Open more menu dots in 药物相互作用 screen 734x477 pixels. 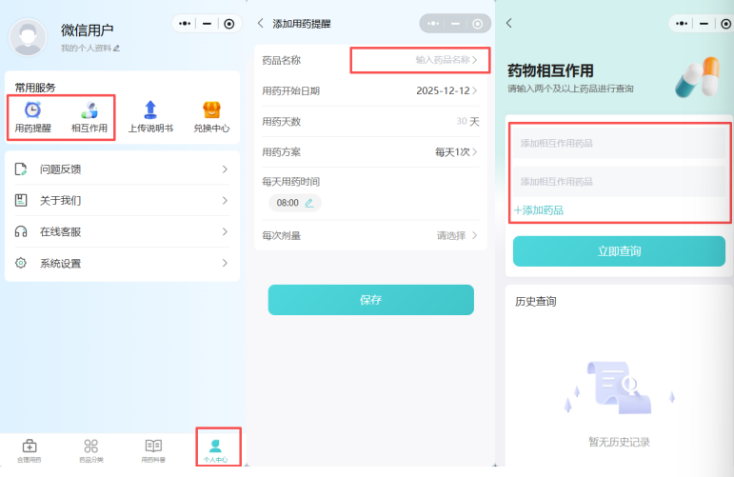pyautogui.click(x=682, y=24)
